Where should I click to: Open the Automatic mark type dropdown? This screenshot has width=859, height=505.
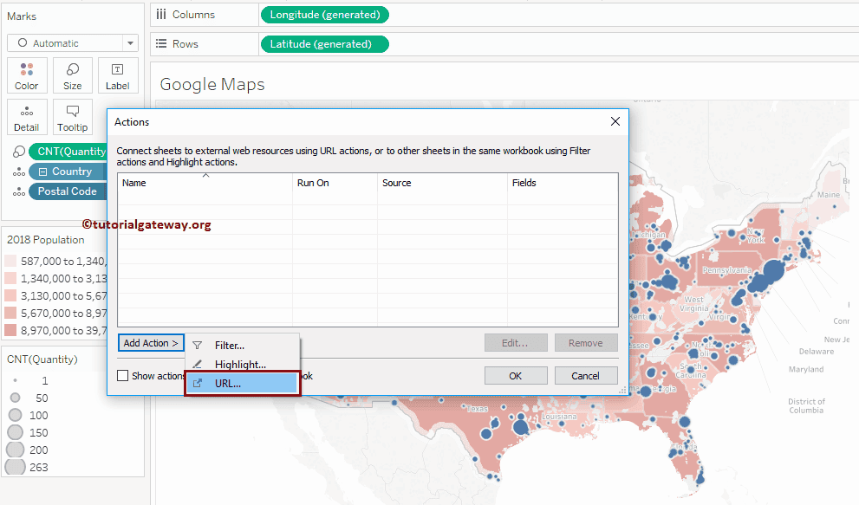pyautogui.click(x=72, y=43)
